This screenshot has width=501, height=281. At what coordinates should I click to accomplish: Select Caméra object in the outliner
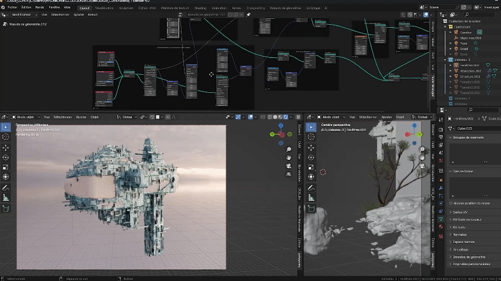[x=465, y=33]
